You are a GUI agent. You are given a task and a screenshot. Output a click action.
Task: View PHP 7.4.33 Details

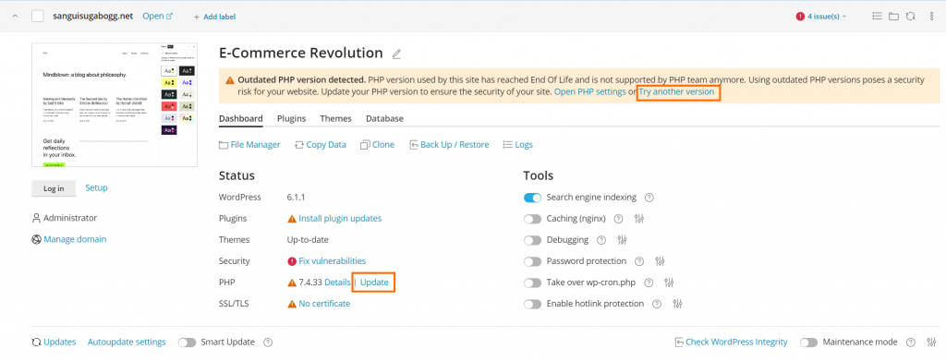point(337,282)
